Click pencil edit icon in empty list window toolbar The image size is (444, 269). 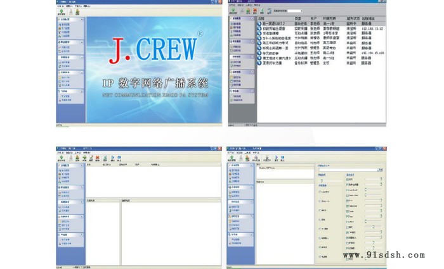tap(91, 157)
